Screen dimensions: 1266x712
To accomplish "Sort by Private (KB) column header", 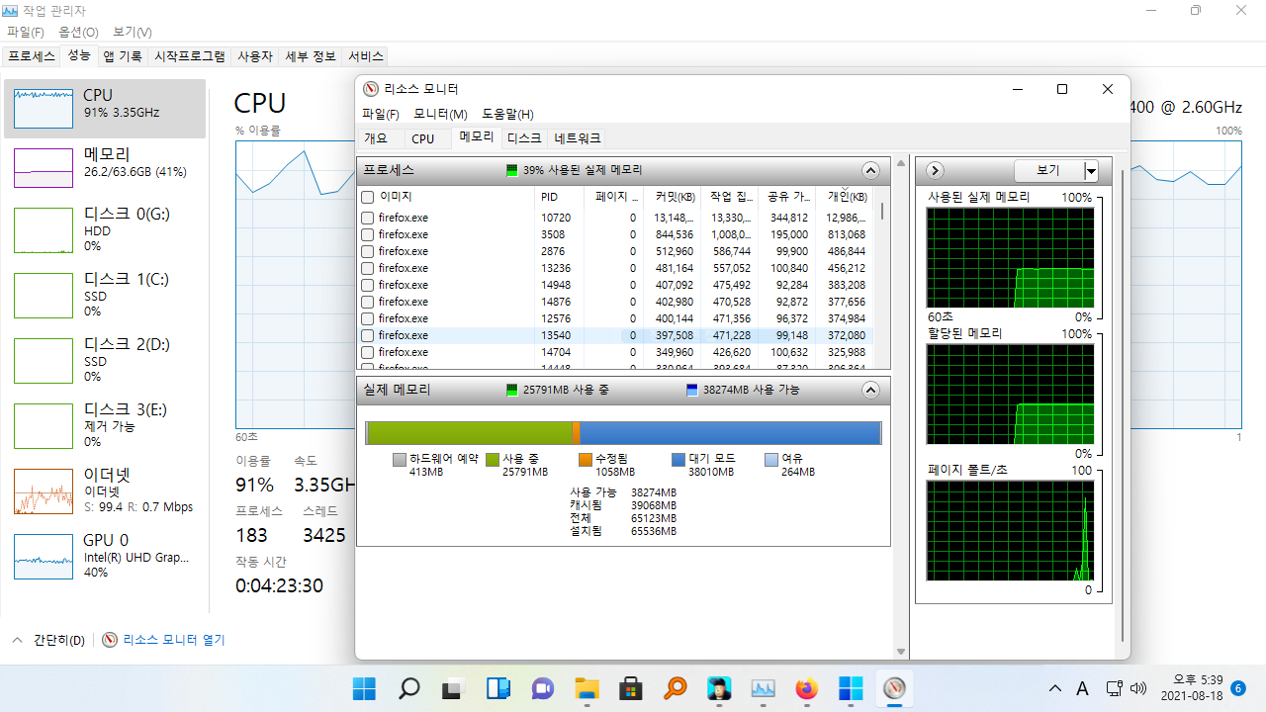I will (x=844, y=197).
